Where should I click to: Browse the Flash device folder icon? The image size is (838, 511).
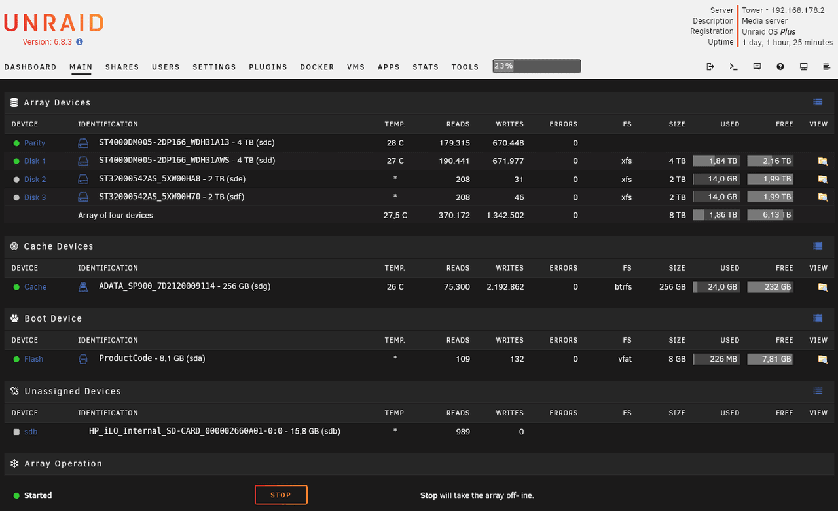[x=822, y=359]
